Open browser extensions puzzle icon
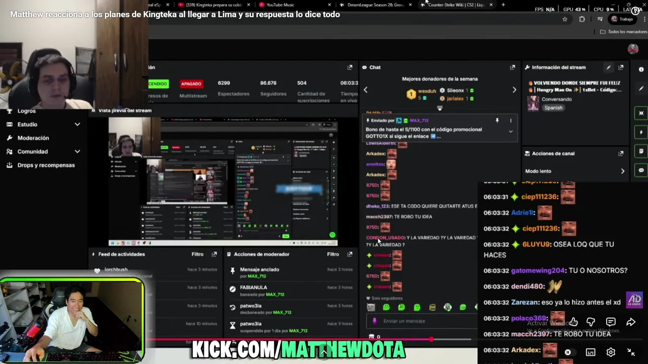 point(582,19)
